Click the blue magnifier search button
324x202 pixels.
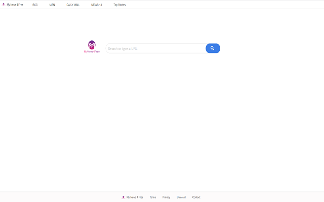click(213, 48)
